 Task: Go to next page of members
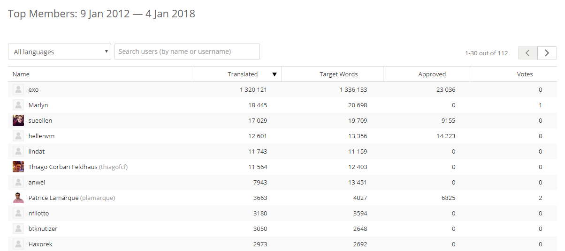tap(547, 53)
